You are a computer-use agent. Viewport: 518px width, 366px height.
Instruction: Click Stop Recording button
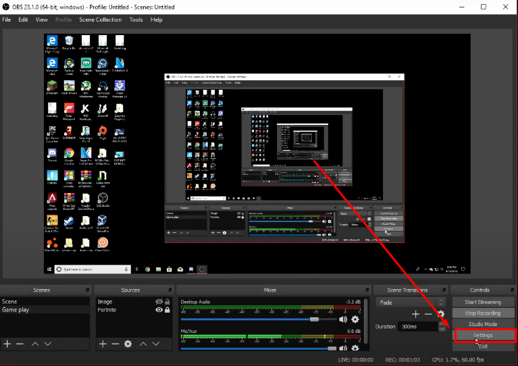point(483,313)
